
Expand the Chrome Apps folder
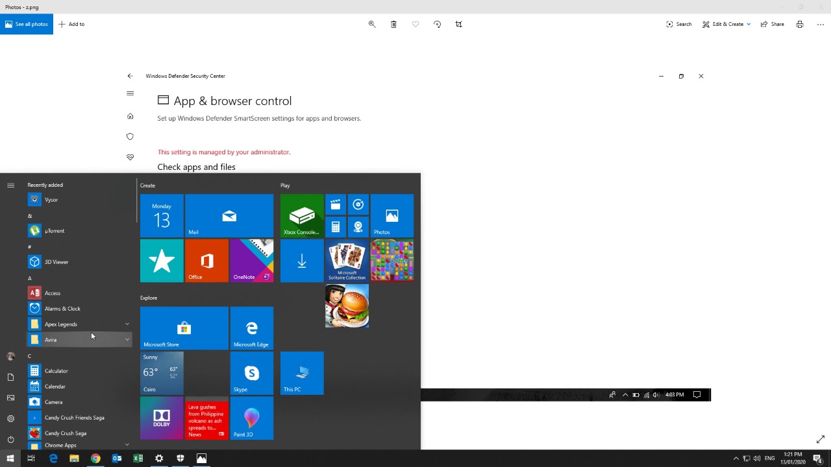(x=79, y=446)
